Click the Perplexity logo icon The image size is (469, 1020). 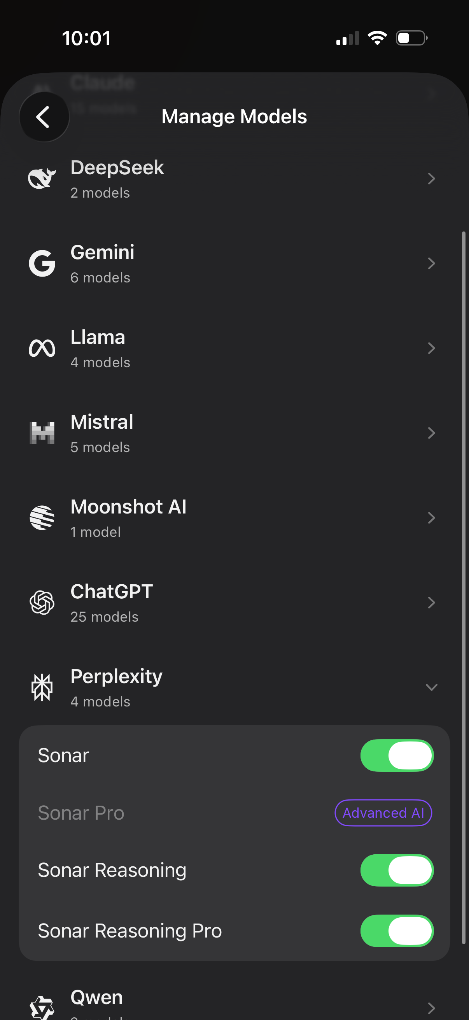42,687
